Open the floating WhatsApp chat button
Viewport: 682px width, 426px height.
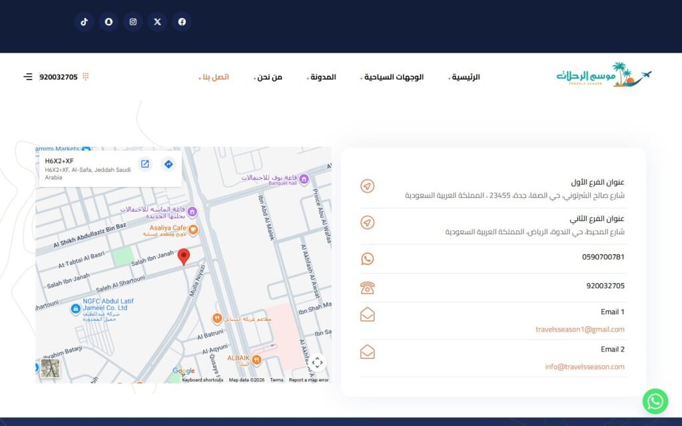coord(655,401)
